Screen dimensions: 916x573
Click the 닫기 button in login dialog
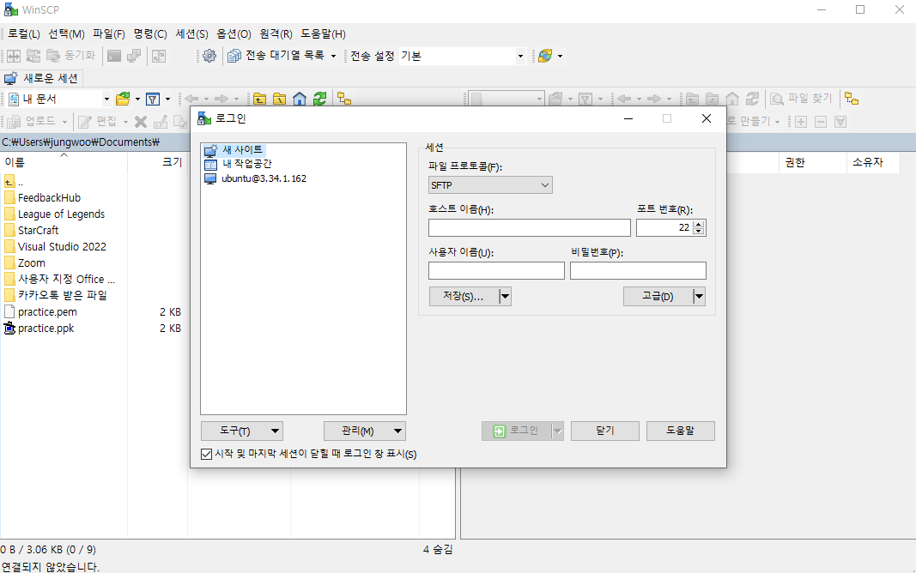coord(604,431)
